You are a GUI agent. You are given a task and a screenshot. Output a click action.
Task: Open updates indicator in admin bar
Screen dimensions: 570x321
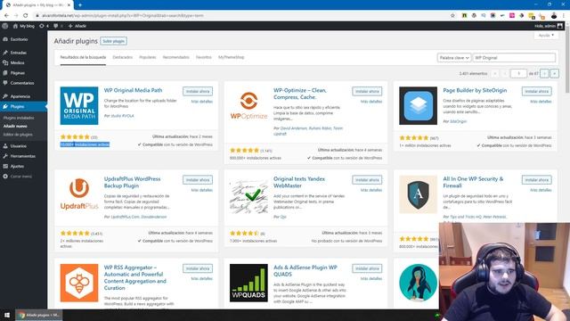pos(44,26)
